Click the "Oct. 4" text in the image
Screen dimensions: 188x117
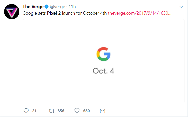[x=103, y=71]
